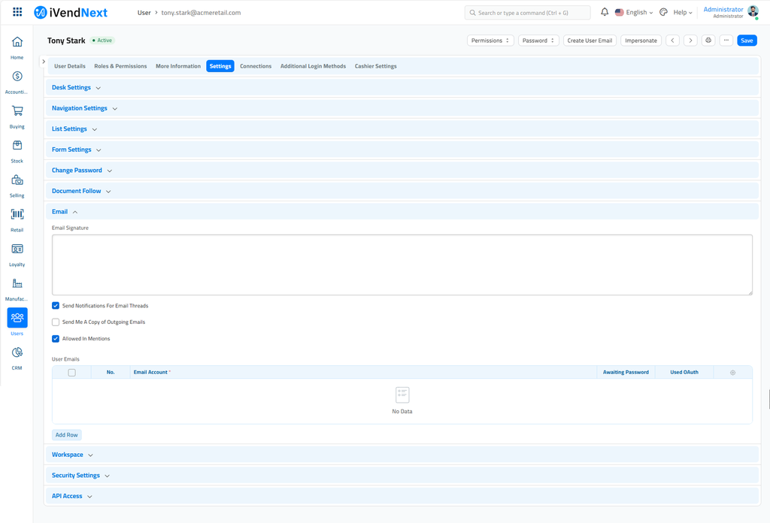770x523 pixels.
Task: Click the Active status badge
Action: [102, 41]
